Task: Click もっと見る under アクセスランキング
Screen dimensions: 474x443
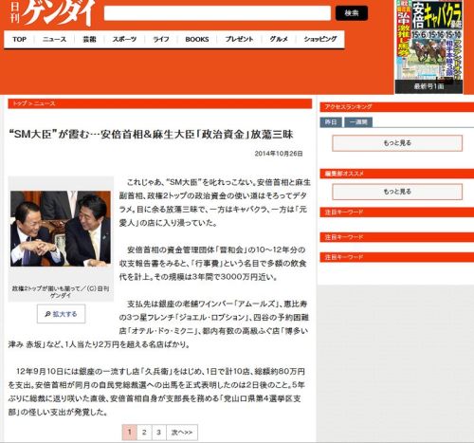Action: tap(397, 143)
